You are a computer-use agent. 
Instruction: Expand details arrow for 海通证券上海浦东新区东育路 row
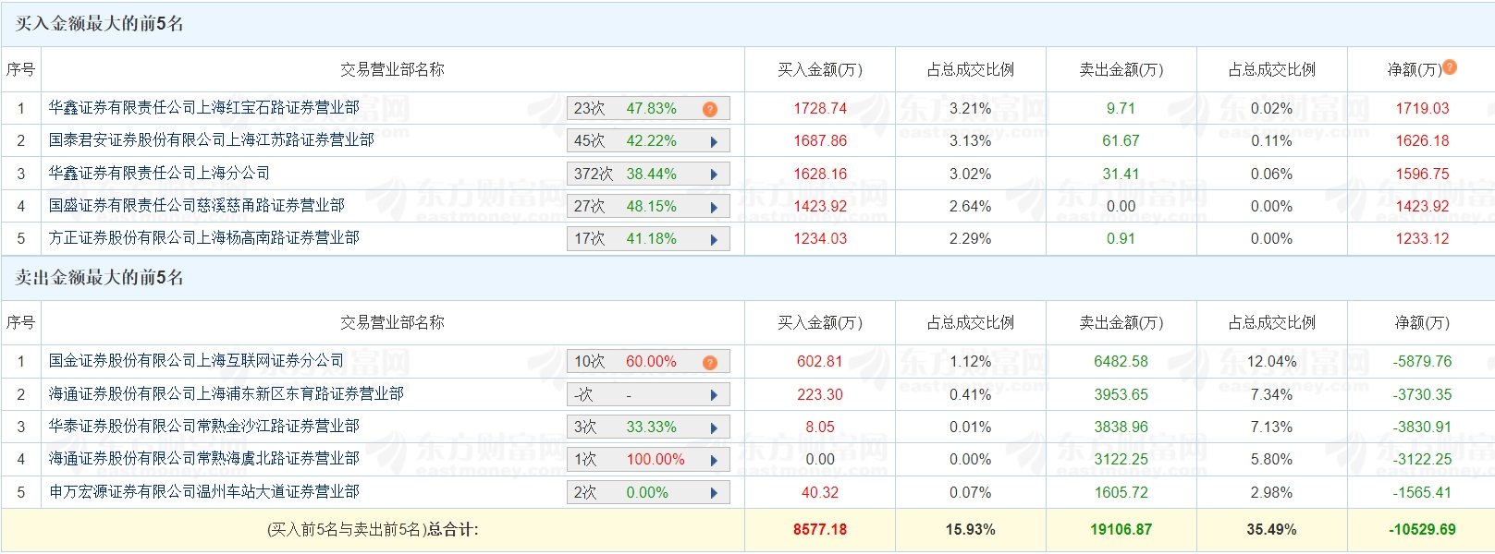[714, 395]
